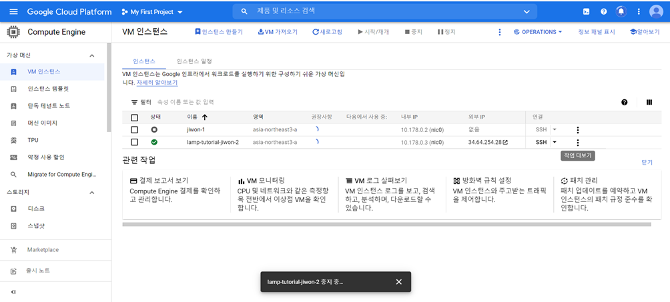670x302 pixels.
Task: Switch to the 인스턴스 일정 tab
Action: coord(194,61)
